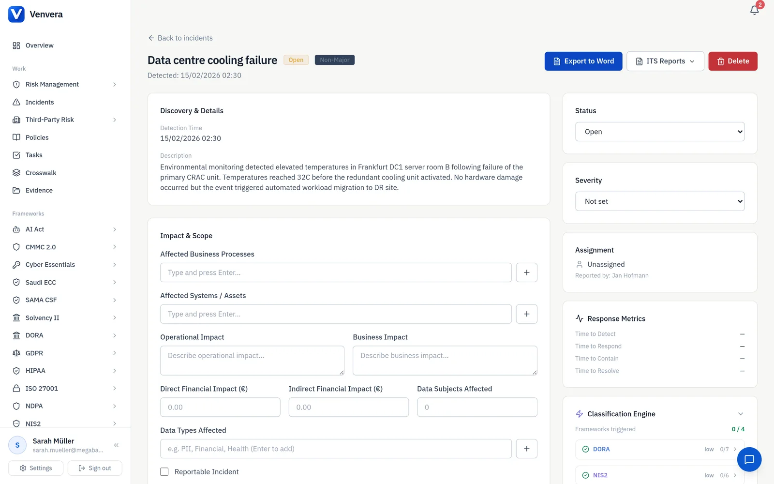Click the DORA bank icon
The width and height of the screenshot is (774, 484).
pyautogui.click(x=16, y=335)
